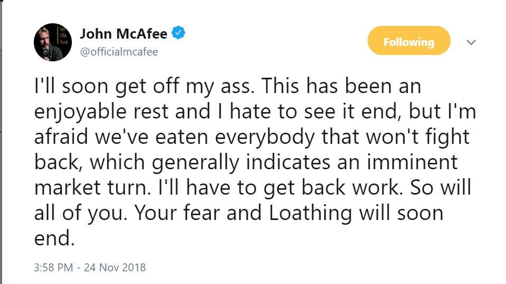Click the blue verified badge
Viewport: 506px width, 284px height.
178,33
